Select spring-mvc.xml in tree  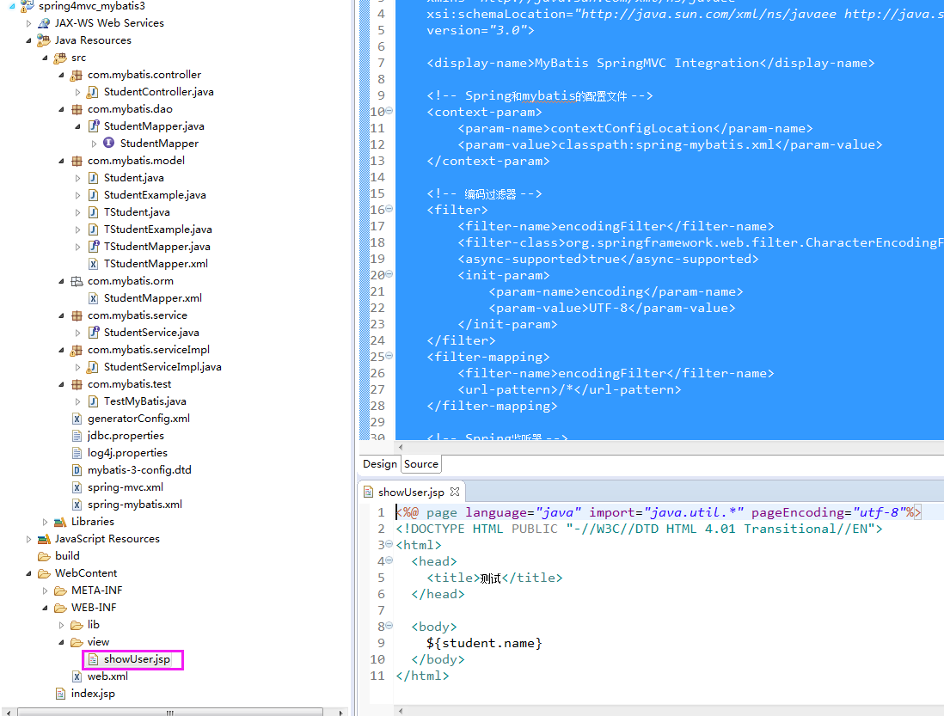click(x=126, y=487)
